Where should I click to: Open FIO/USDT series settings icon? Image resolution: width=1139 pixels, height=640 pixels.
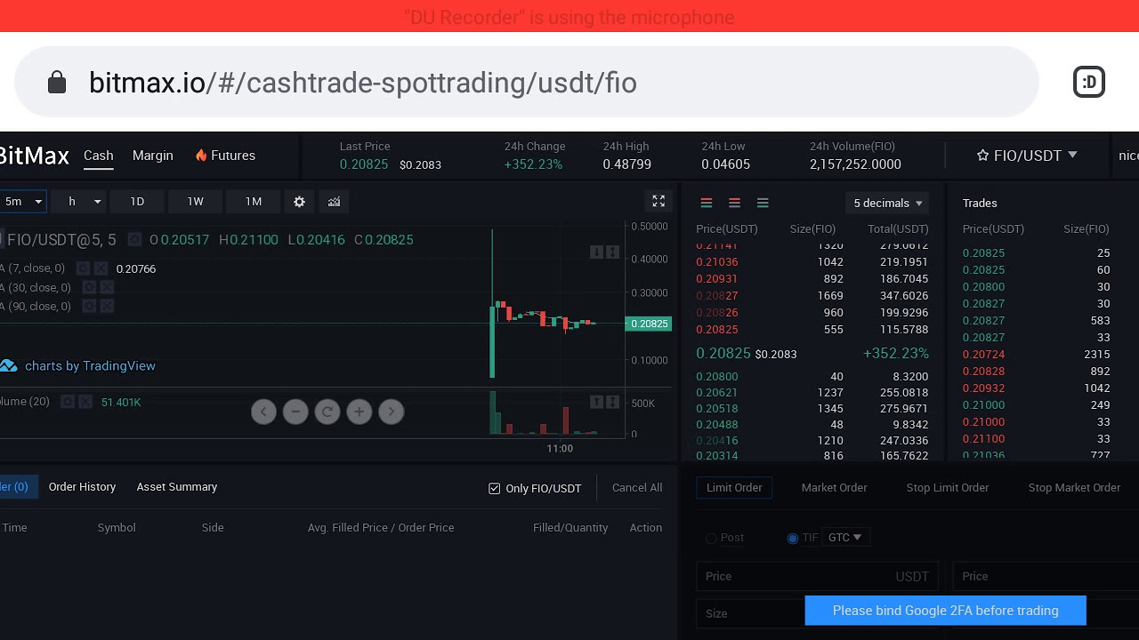point(134,239)
